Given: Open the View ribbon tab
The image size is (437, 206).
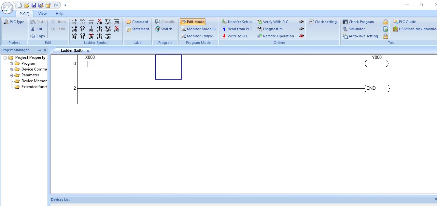Looking at the screenshot, I should tap(42, 14).
